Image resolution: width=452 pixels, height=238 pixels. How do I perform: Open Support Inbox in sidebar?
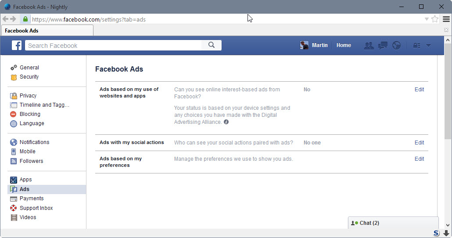click(x=36, y=208)
